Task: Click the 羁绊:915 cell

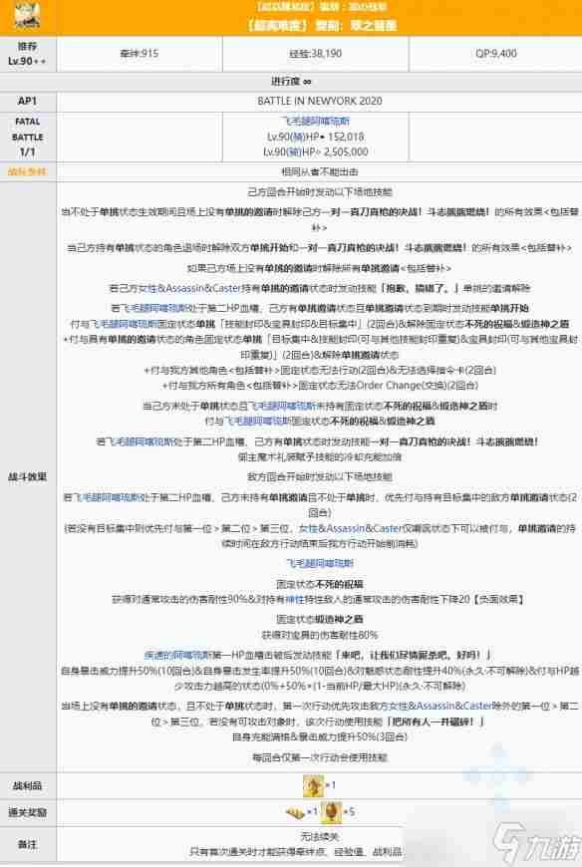Action: pyautogui.click(x=140, y=54)
